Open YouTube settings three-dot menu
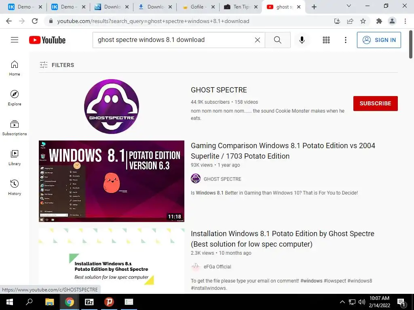This screenshot has width=414, height=310. point(345,40)
